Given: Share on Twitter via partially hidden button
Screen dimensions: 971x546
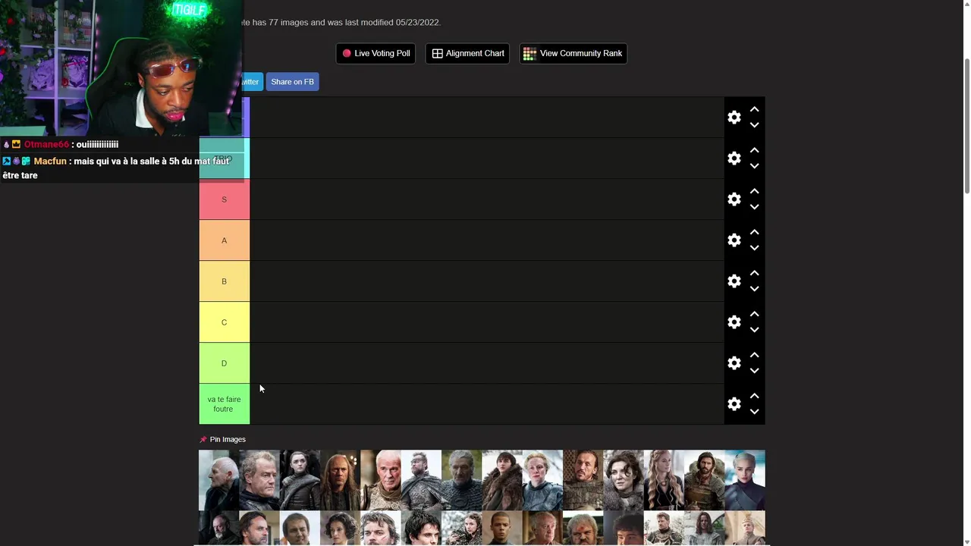Looking at the screenshot, I should 252,82.
